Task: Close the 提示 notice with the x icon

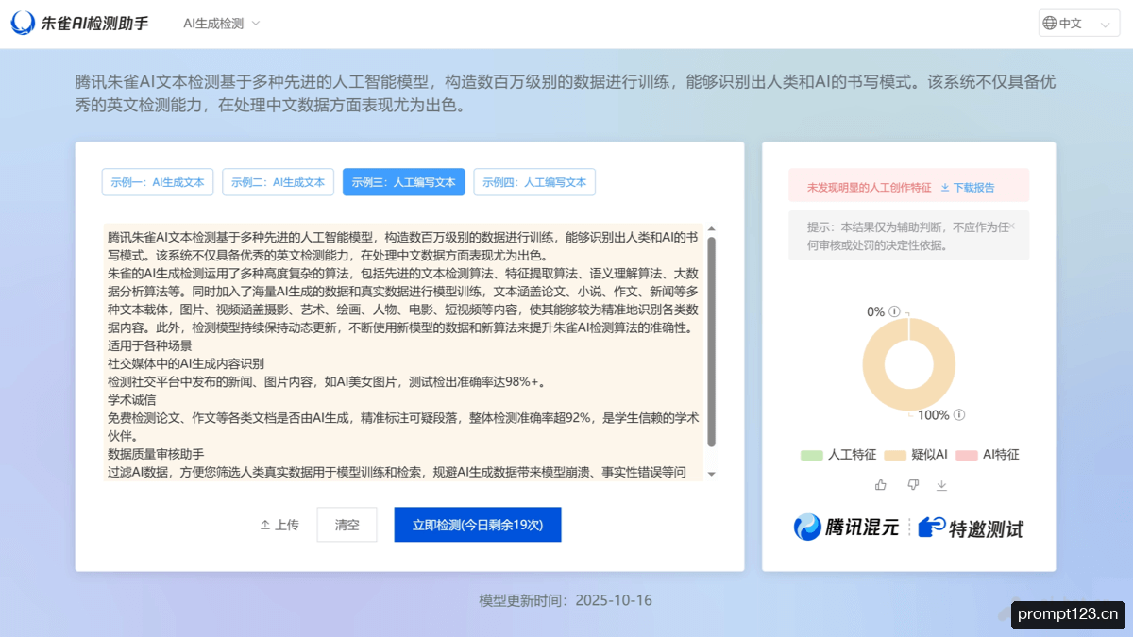Action: click(x=1011, y=226)
